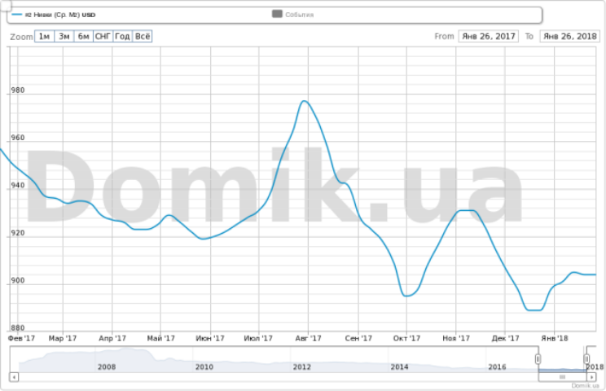Image resolution: width=606 pixels, height=391 pixels.
Task: Click the 980 y-axis value
Action: click(x=17, y=90)
